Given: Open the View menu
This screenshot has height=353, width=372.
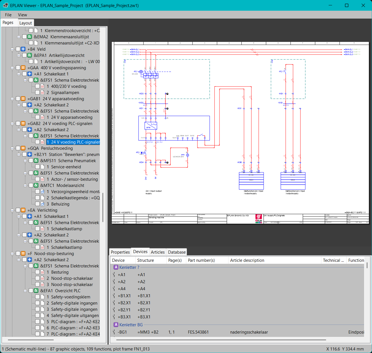Looking at the screenshot, I should (x=23, y=15).
